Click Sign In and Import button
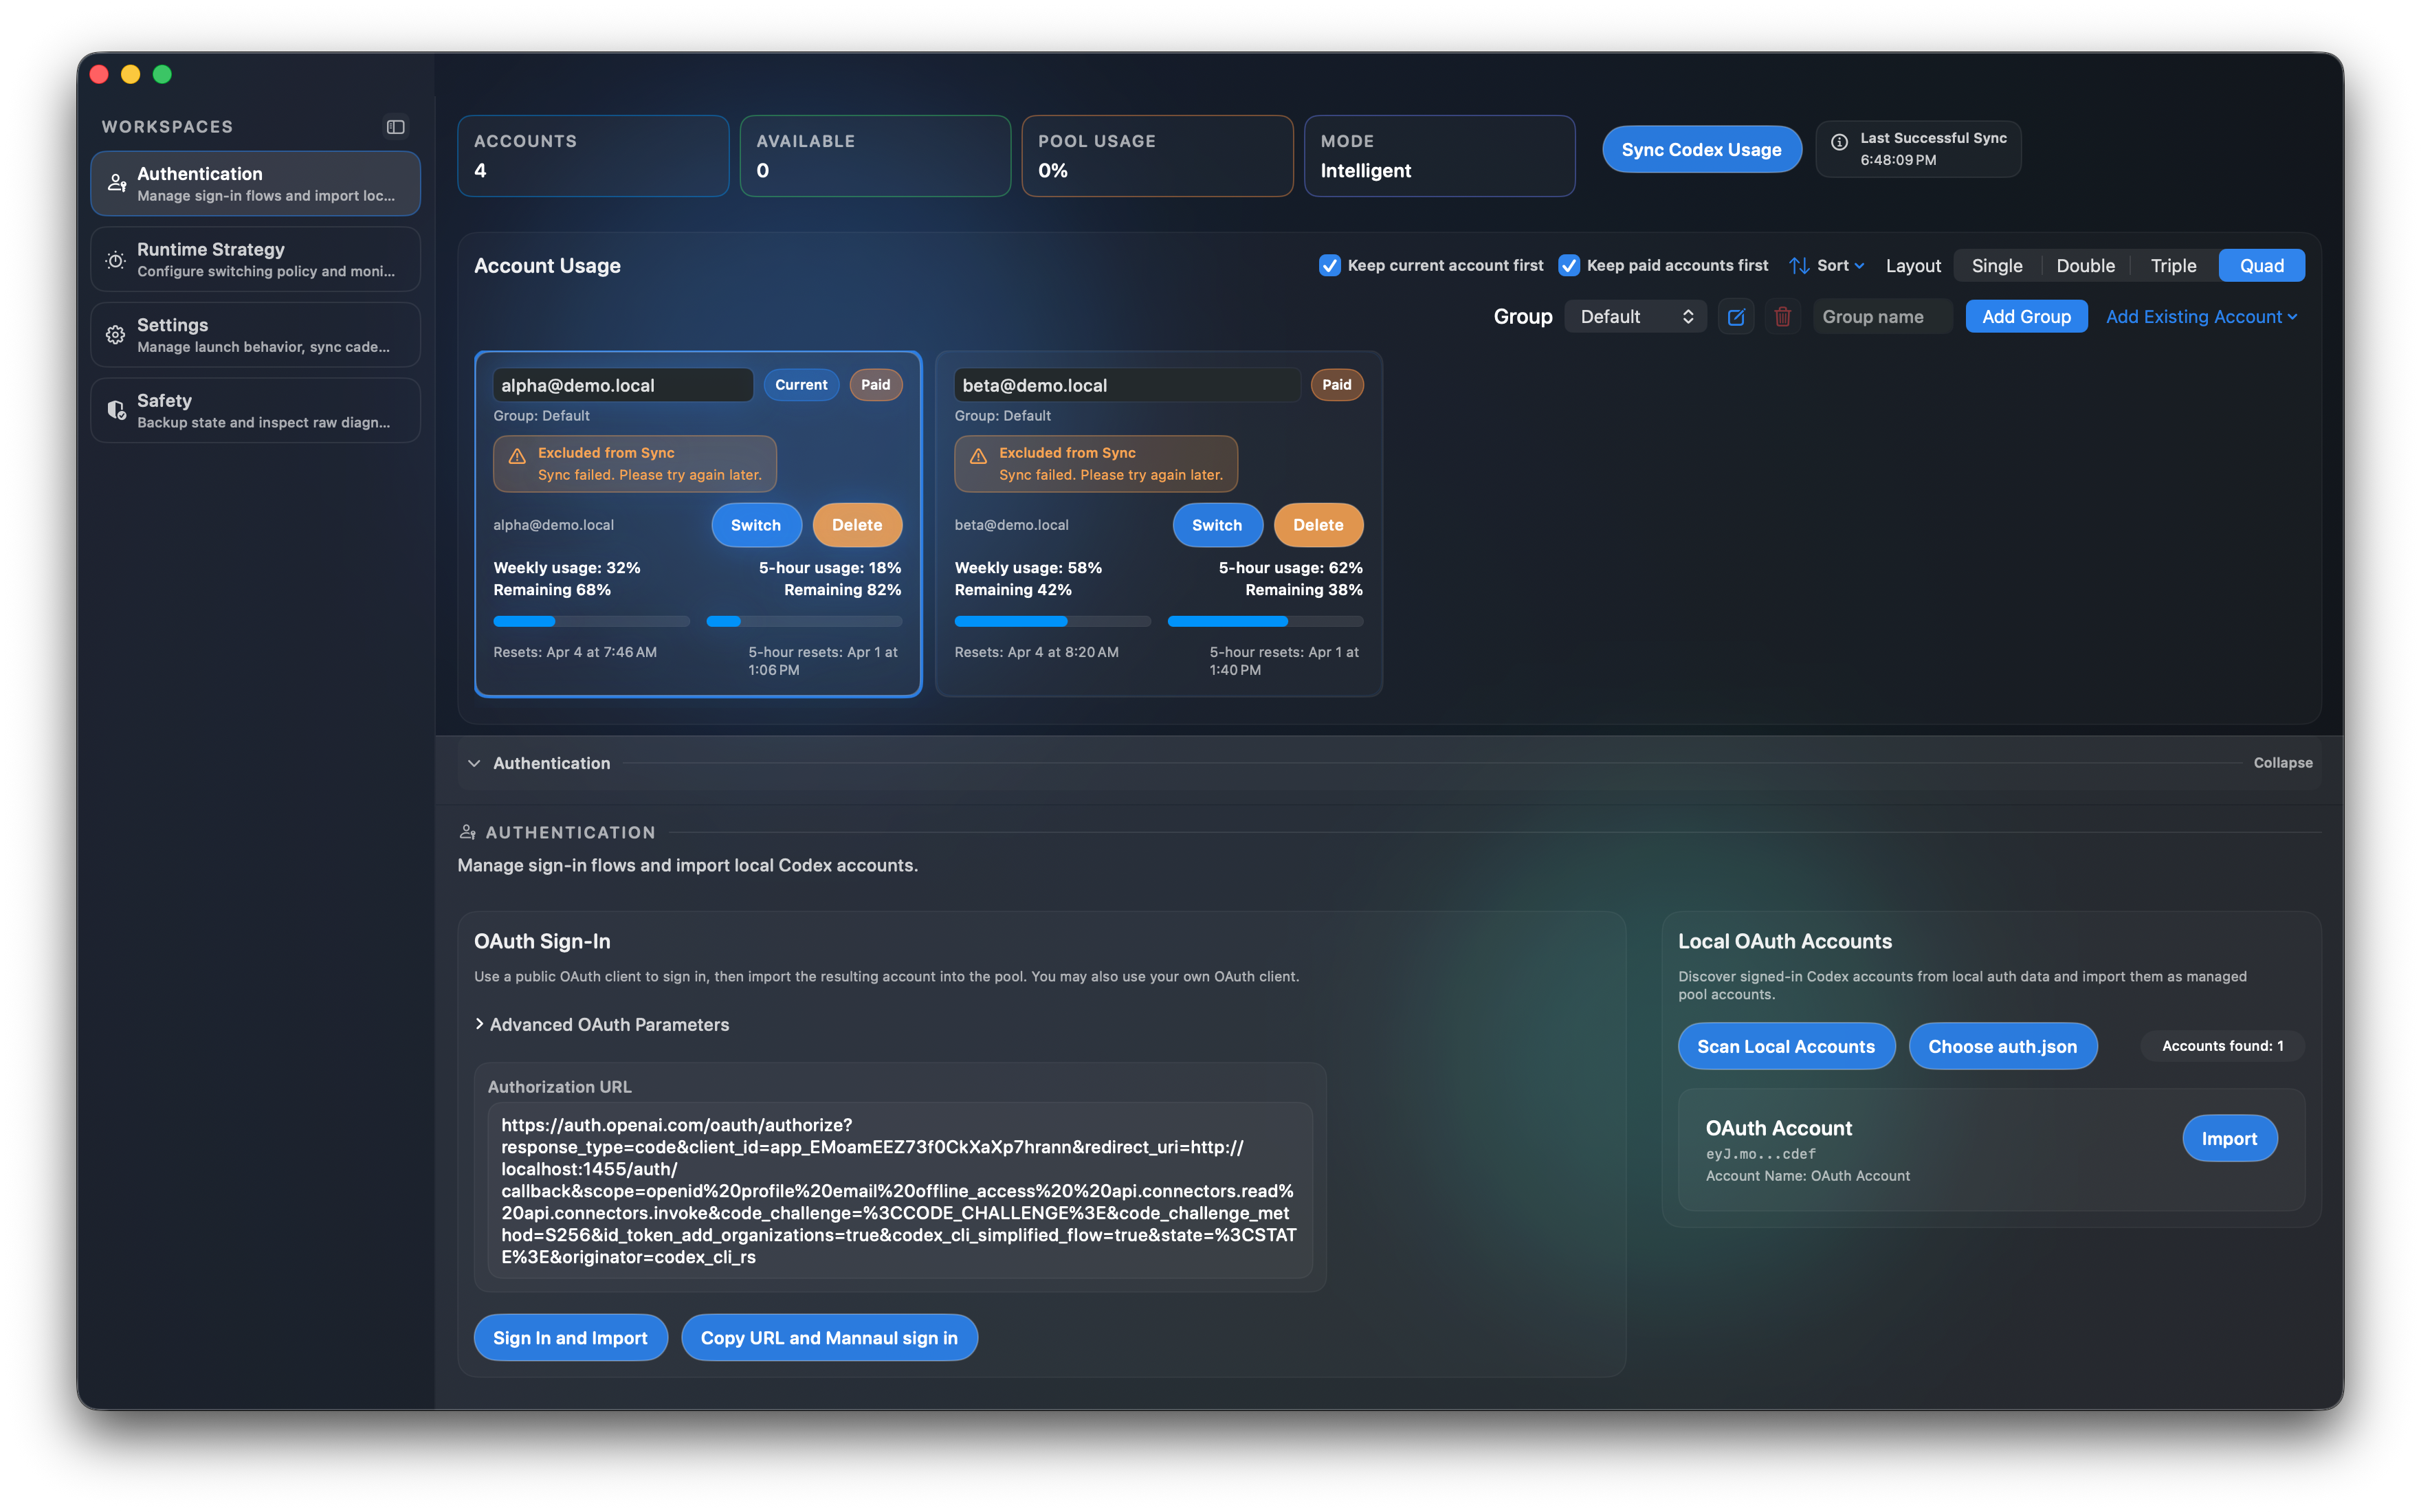The height and width of the screenshot is (1512, 2421). (570, 1338)
